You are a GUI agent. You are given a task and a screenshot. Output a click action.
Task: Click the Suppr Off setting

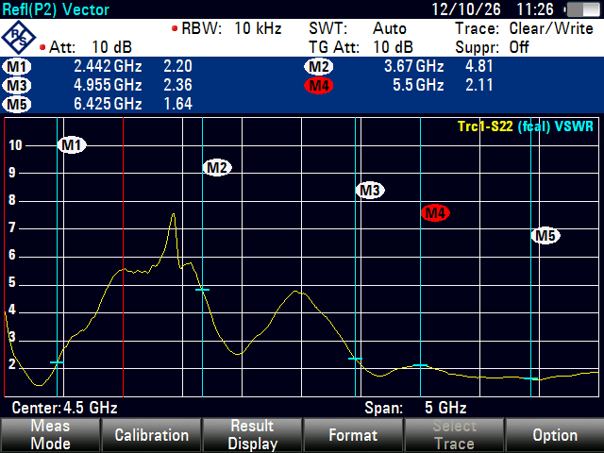(x=492, y=47)
